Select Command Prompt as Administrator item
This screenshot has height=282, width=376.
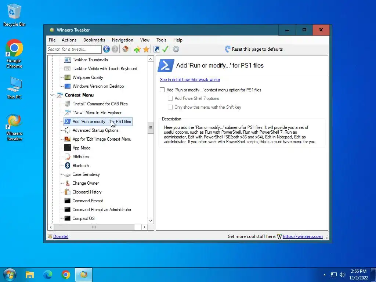click(x=102, y=210)
